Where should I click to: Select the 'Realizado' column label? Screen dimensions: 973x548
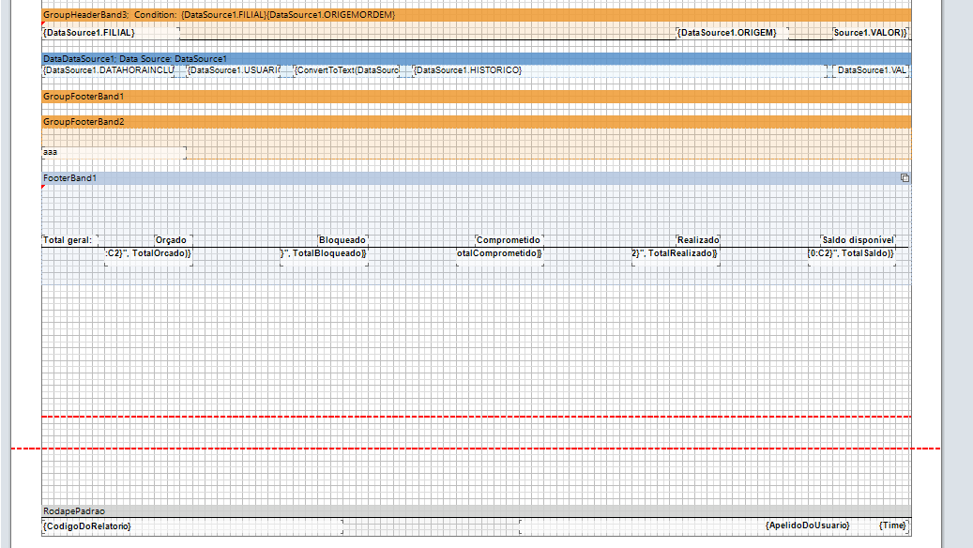click(x=698, y=240)
